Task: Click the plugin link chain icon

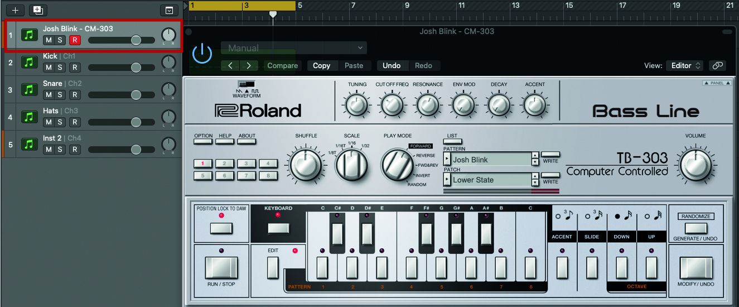Action: pos(717,65)
